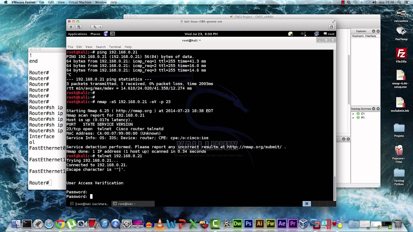The image size is (413, 232).
Task: Open the update notification icon in Kali panel
Action: tap(290, 34)
